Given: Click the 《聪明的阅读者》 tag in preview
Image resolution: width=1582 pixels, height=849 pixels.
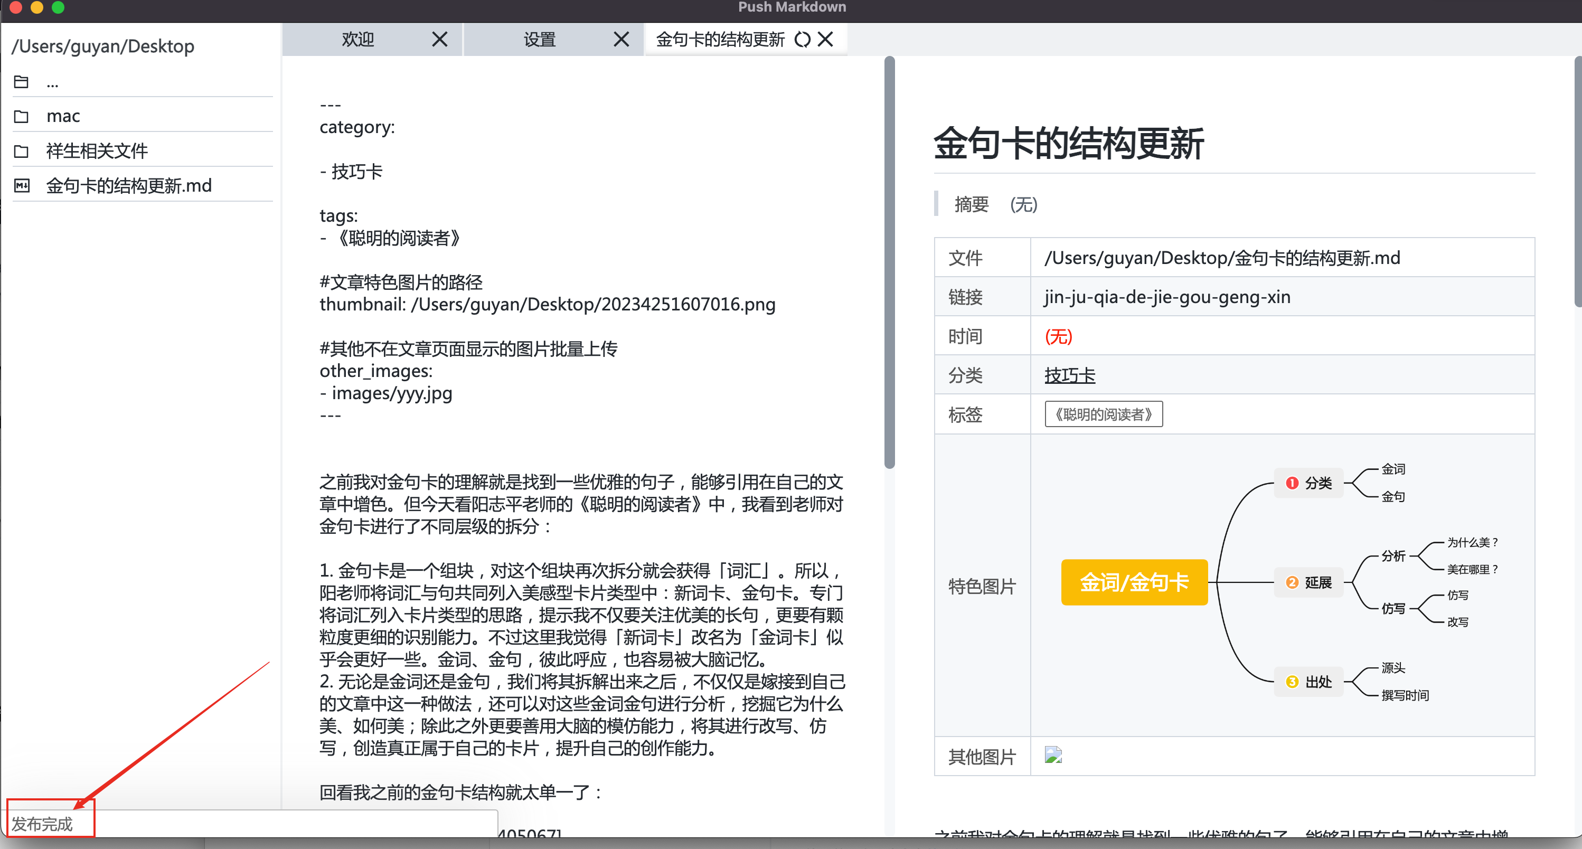Looking at the screenshot, I should (1103, 414).
